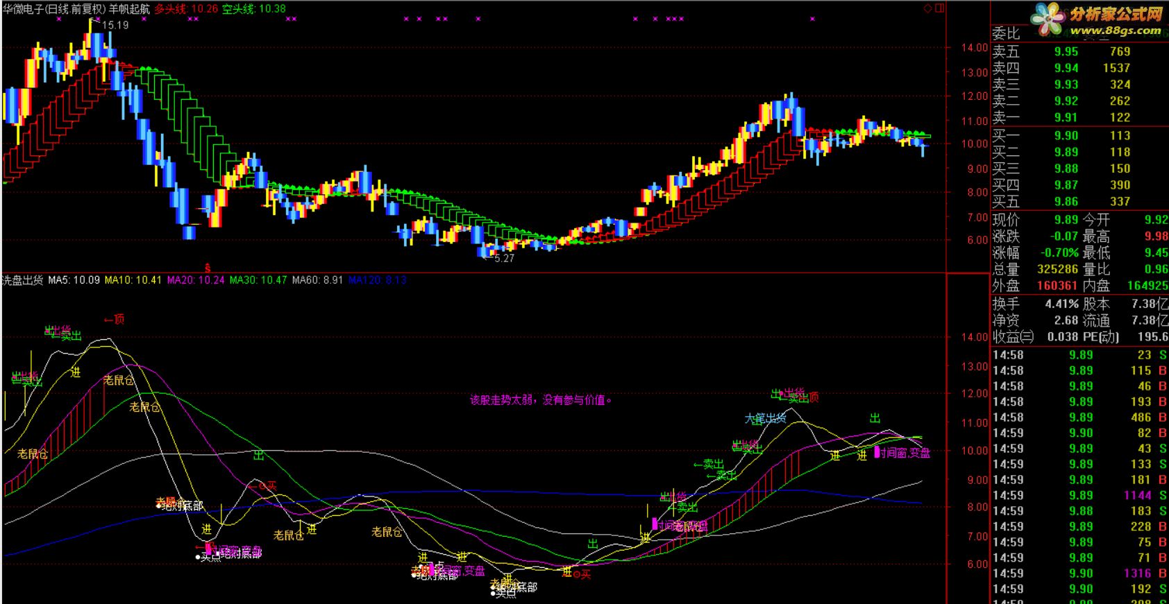
Task: Select the 买五 9.86 bid row
Action: 1079,202
